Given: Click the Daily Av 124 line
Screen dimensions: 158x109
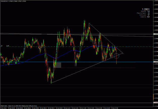Looking at the screenshot, I should [x=145, y=17].
